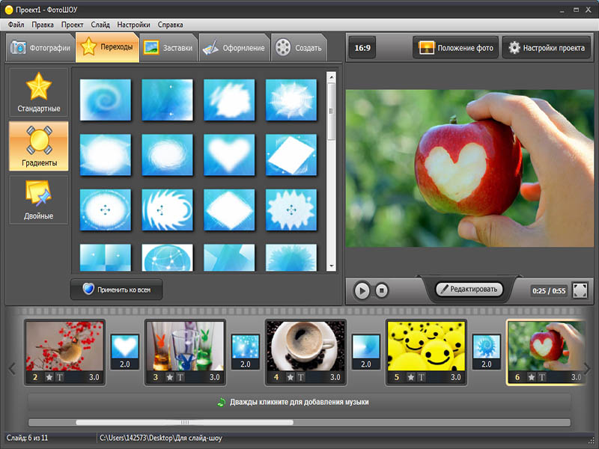
Task: Click the Редактировать button
Action: pyautogui.click(x=469, y=289)
